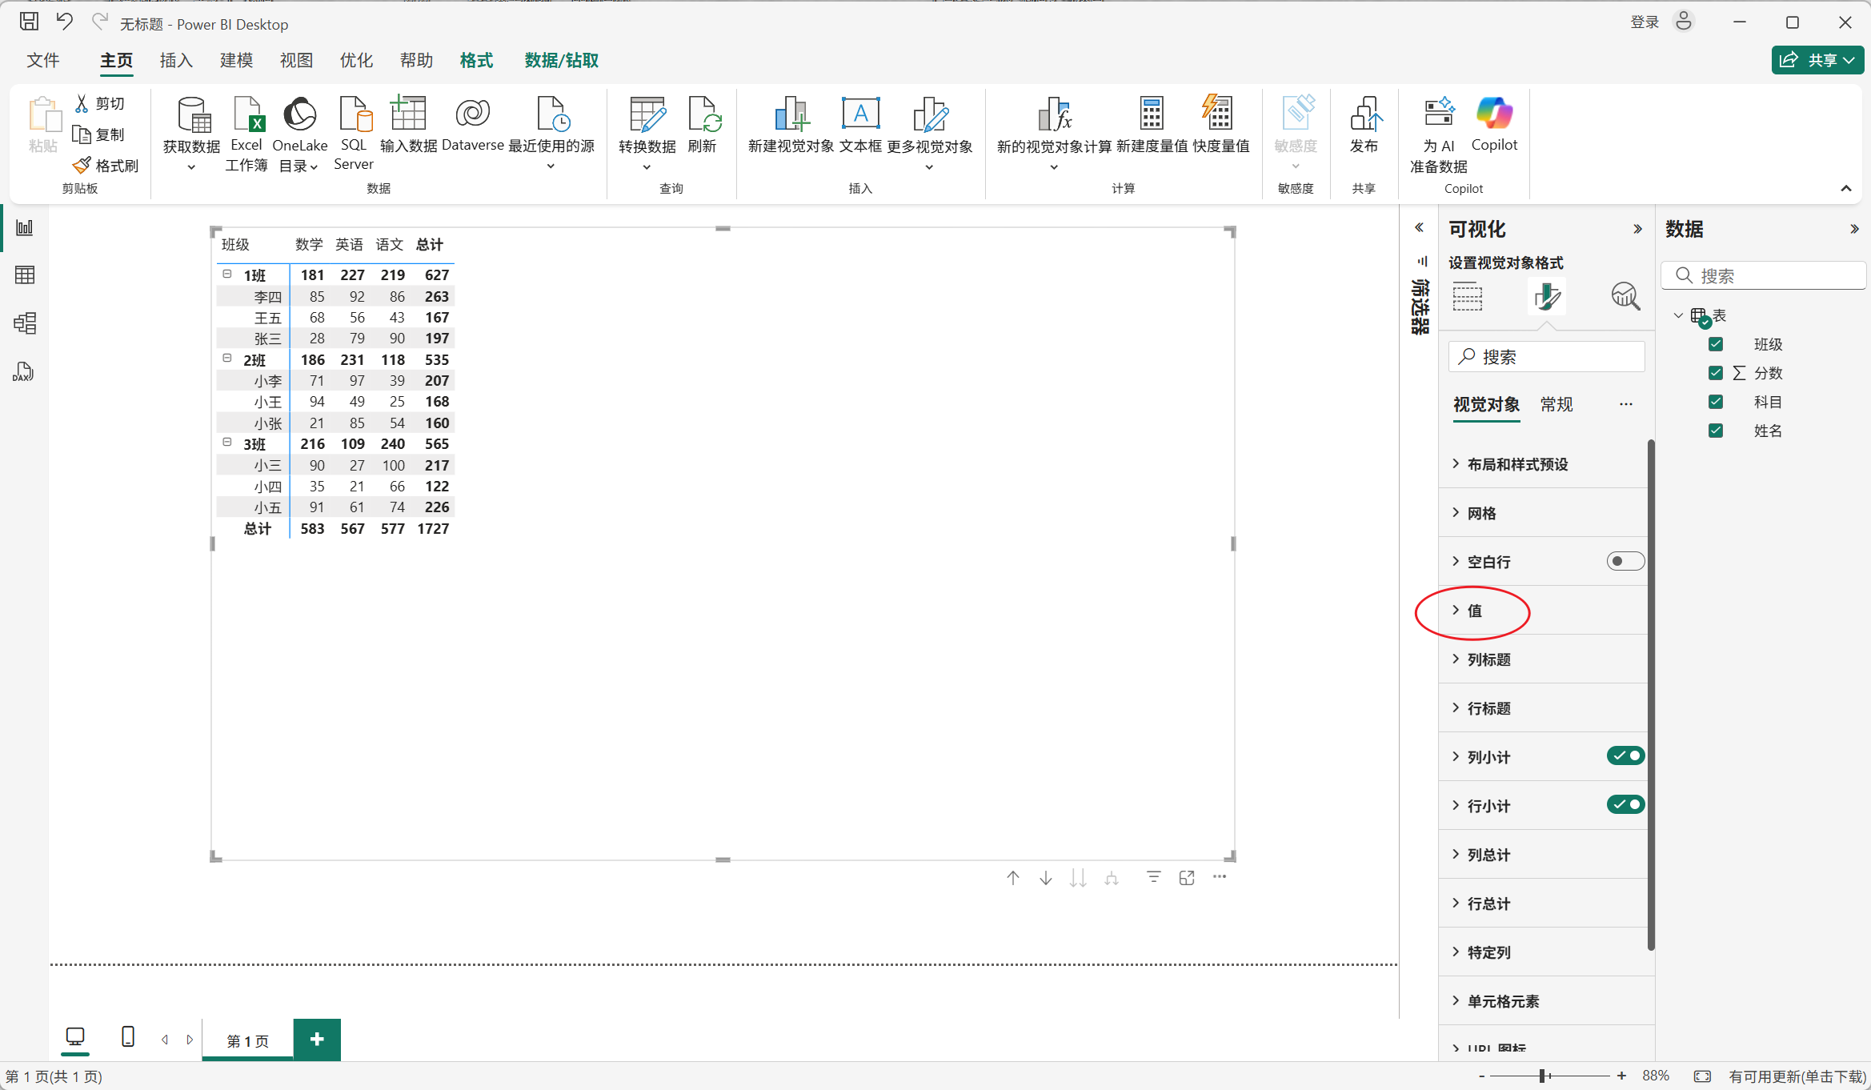Expand the 网格 settings section

click(1480, 513)
